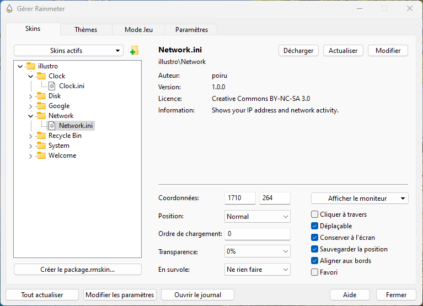Select the illustro folder icon
The height and width of the screenshot is (306, 423).
click(x=31, y=66)
